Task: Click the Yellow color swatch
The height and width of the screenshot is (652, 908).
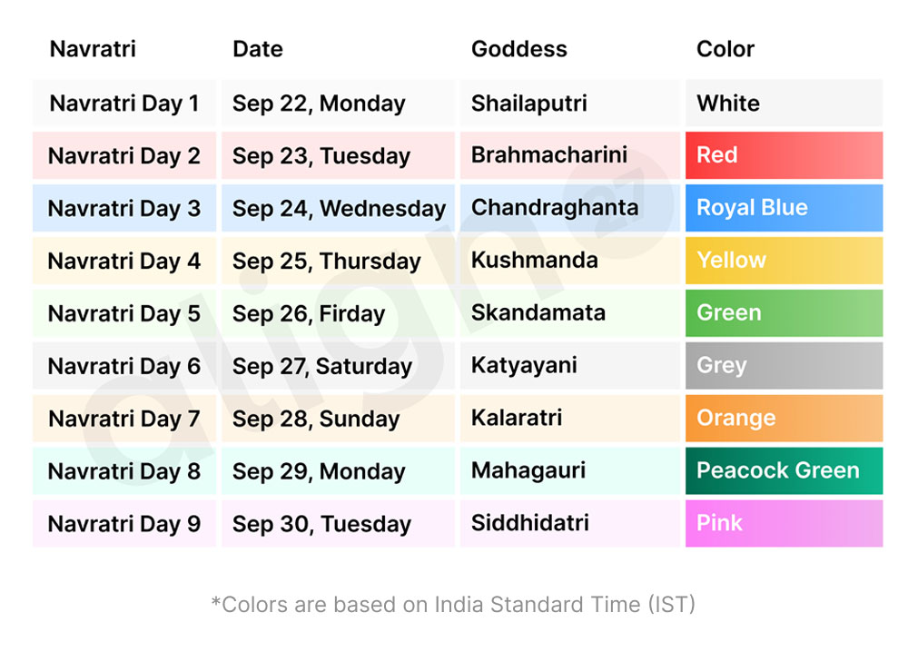Action: coord(784,261)
